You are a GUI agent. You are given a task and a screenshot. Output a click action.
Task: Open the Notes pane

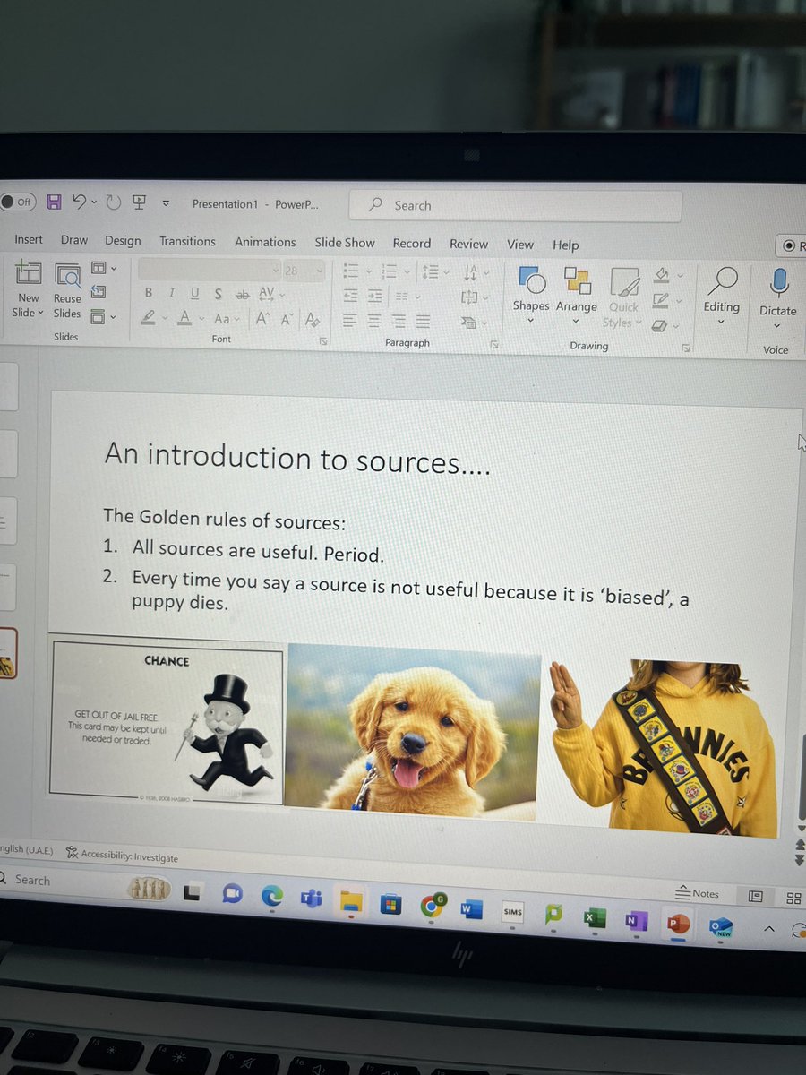[x=697, y=893]
